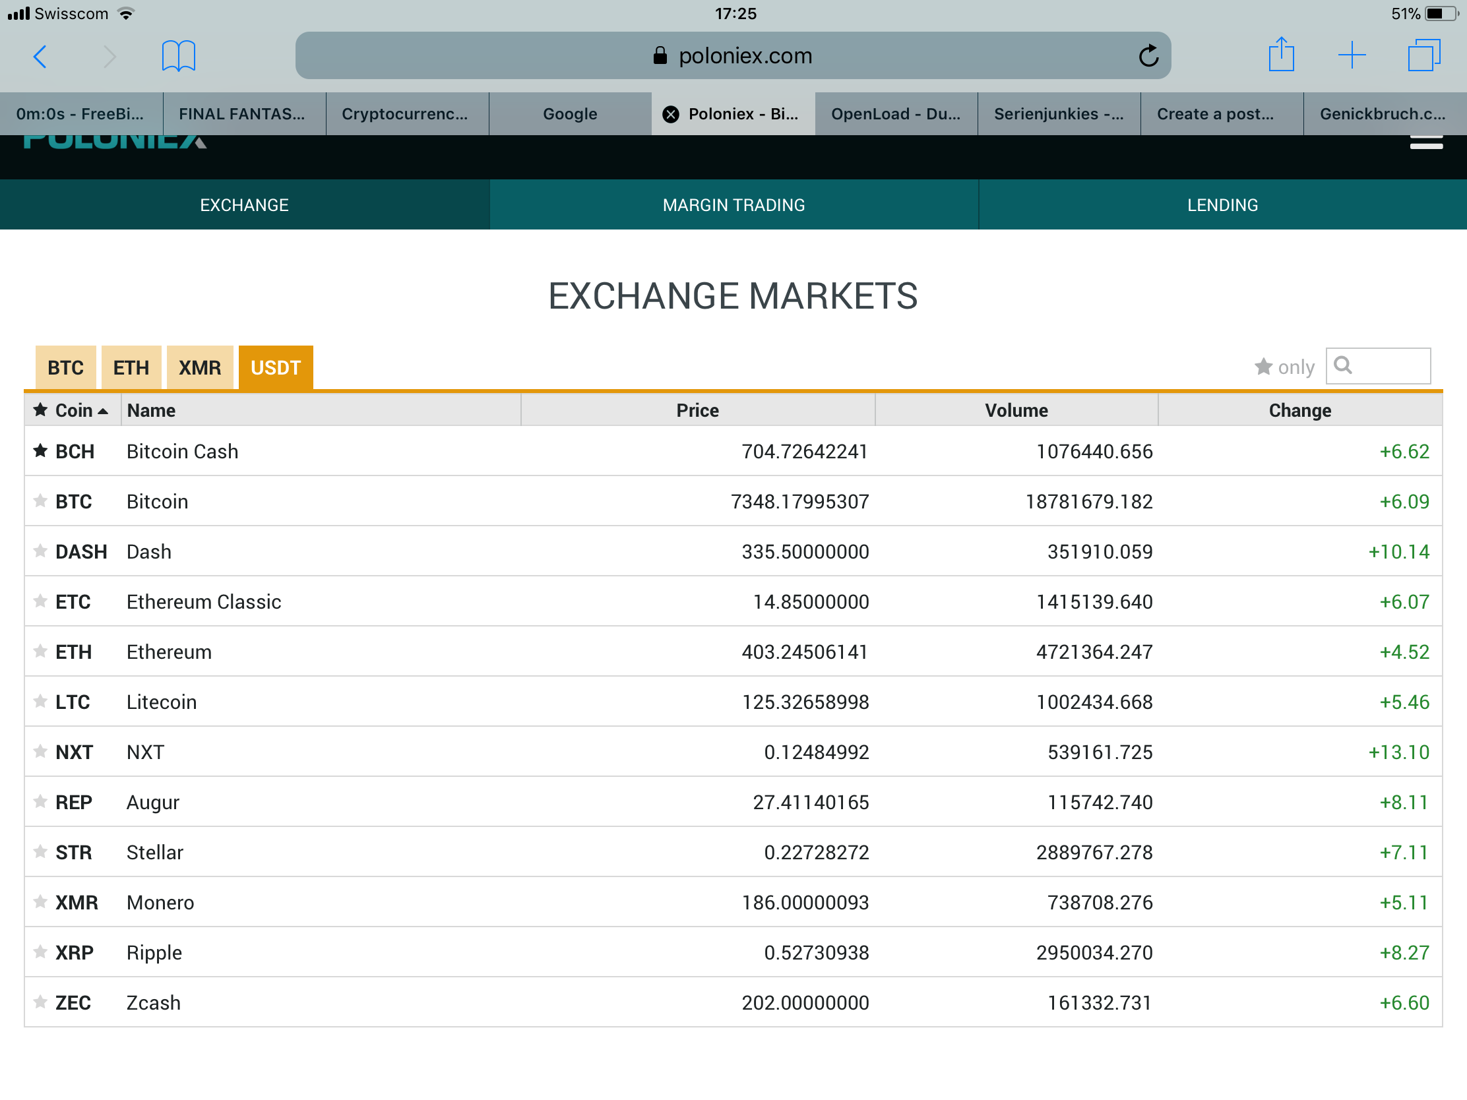This screenshot has width=1467, height=1100.
Task: Open the Ethereum market row
Action: 733,652
